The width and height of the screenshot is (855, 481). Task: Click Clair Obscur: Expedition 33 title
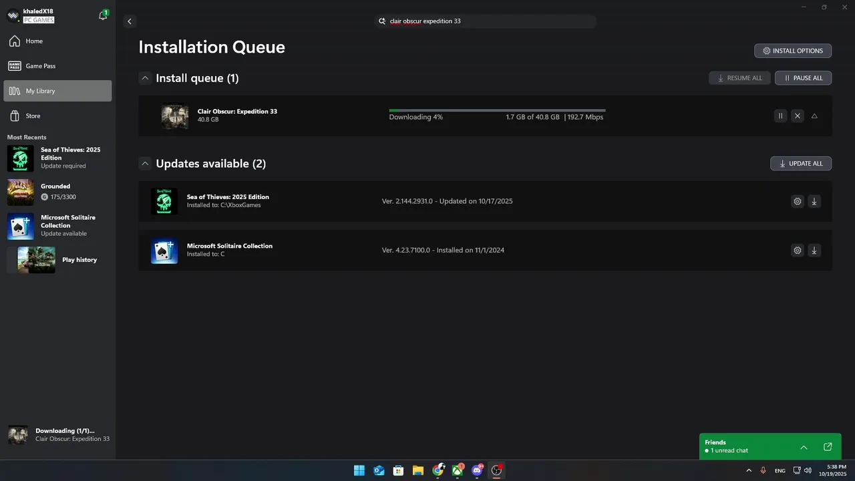[x=237, y=112]
